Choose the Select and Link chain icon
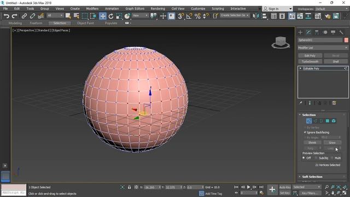This screenshot has width=350, height=197. [24, 16]
